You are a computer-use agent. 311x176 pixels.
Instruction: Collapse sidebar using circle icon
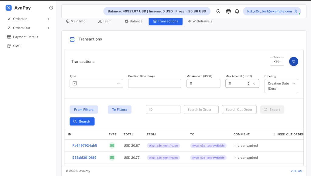tap(51, 8)
